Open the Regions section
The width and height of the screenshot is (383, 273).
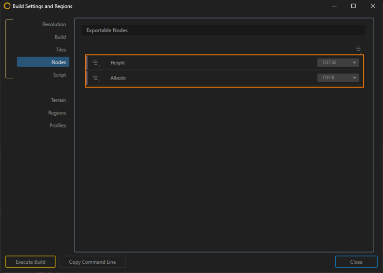57,113
